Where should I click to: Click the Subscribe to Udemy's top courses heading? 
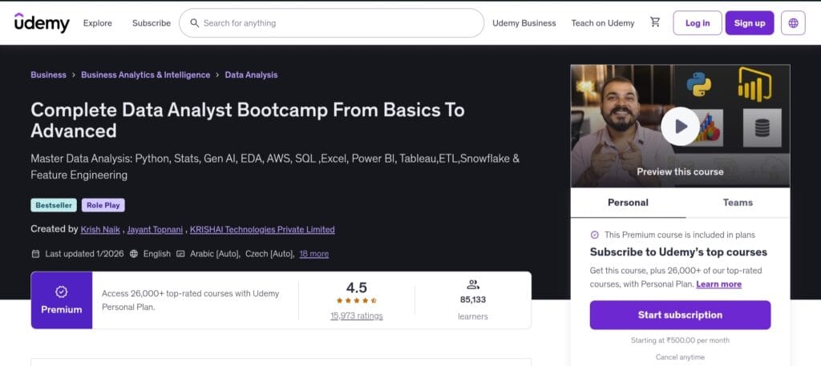(678, 252)
